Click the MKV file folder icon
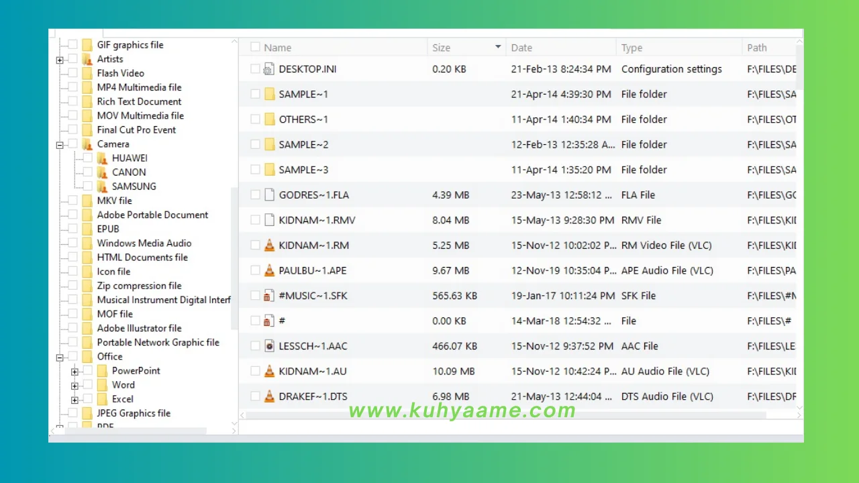Viewport: 859px width, 483px height. (87, 201)
